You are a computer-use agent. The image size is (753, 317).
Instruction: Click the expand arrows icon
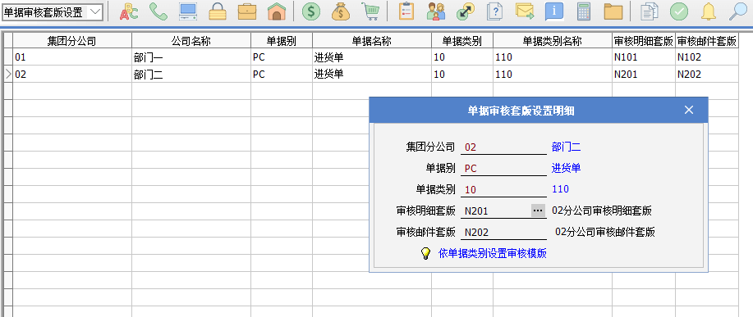pyautogui.click(x=466, y=11)
